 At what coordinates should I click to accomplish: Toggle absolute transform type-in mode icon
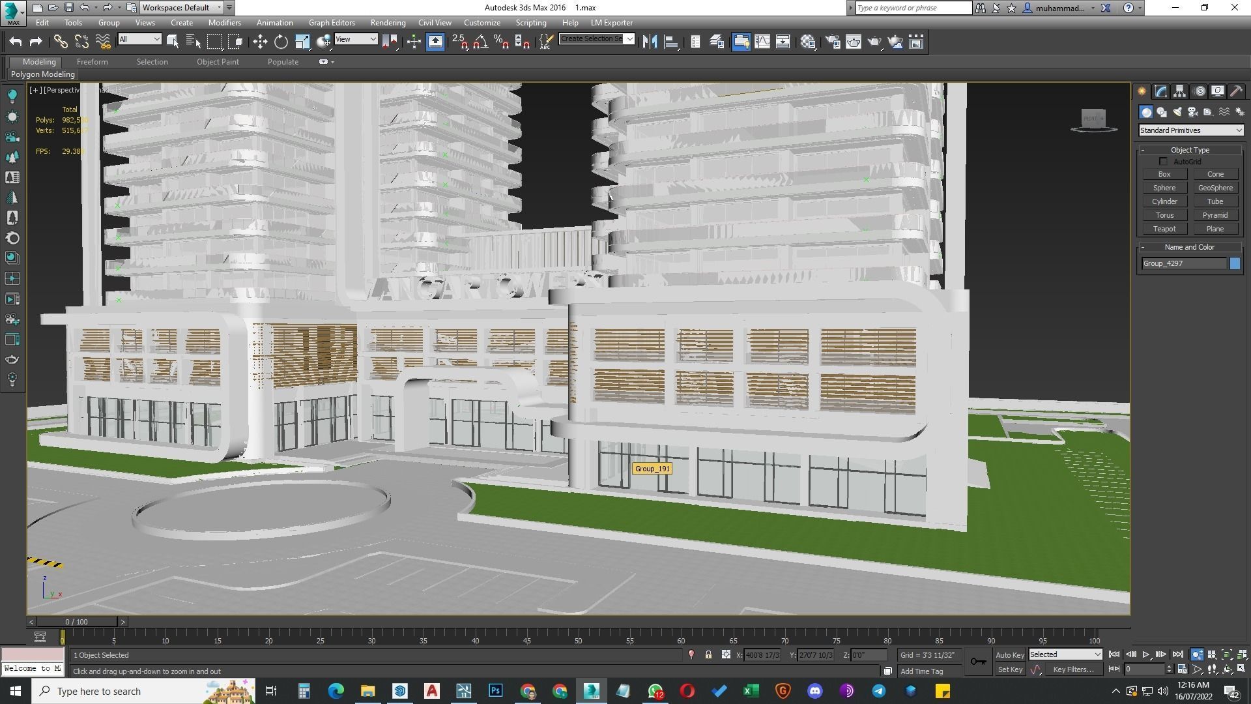pyautogui.click(x=725, y=654)
